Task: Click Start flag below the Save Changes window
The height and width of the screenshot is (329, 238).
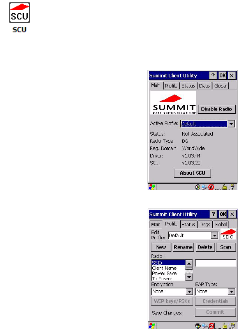Action: [x=152, y=326]
